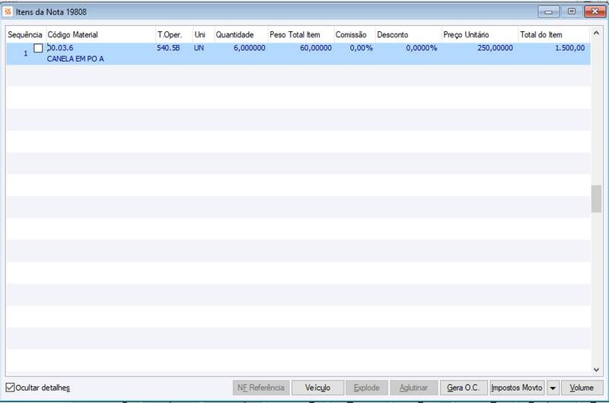Click the disabled NF Referência button
The image size is (609, 403).
(261, 388)
